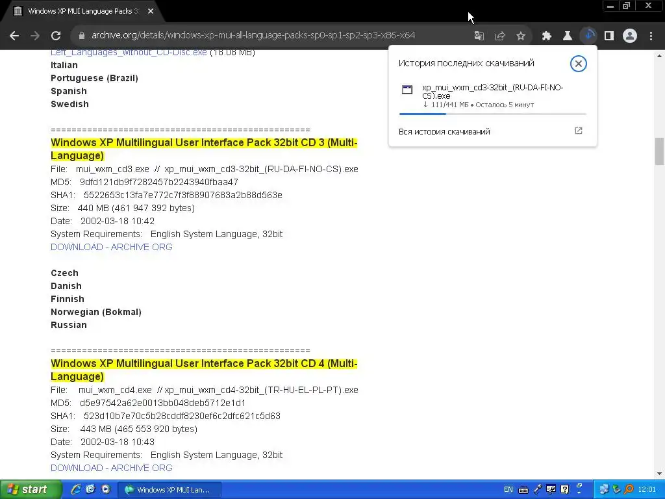This screenshot has height=499, width=665.
Task: Click CD 3 SHA1 hash line
Action: click(166, 195)
